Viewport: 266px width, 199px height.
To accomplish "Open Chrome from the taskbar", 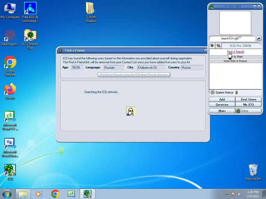I will [x=55, y=194].
